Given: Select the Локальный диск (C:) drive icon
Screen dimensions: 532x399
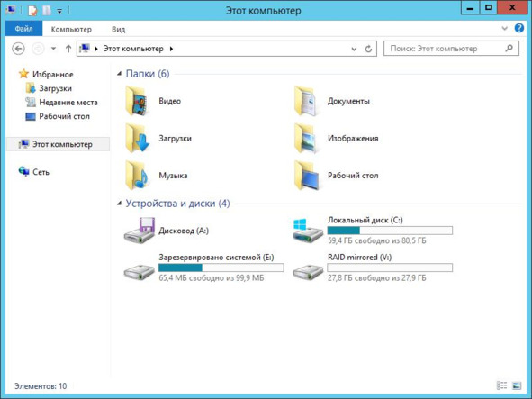Looking at the screenshot, I should click(x=307, y=231).
